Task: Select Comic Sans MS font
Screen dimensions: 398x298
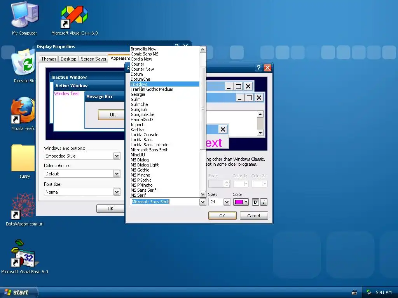Action: [165, 54]
